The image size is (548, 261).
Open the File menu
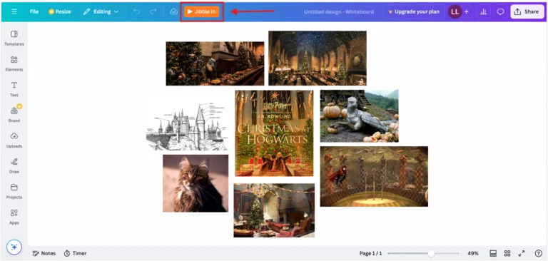(34, 11)
